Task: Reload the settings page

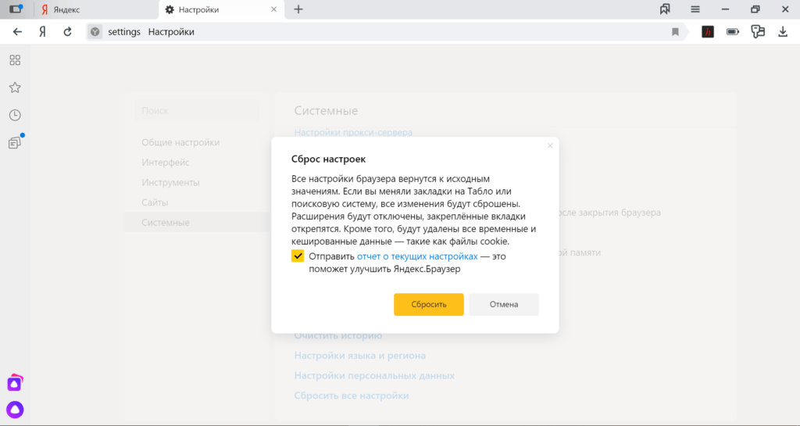Action: [67, 31]
